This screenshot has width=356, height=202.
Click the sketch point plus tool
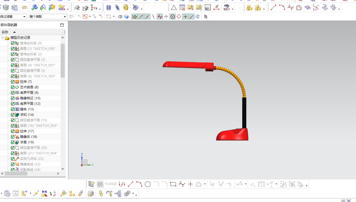pyautogui.click(x=190, y=184)
